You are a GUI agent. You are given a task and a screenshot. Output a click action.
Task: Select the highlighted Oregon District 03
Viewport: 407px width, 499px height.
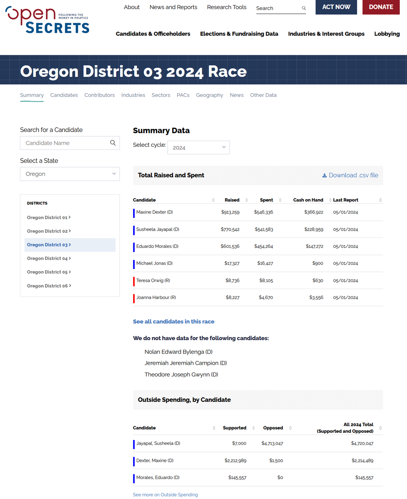tap(70, 245)
